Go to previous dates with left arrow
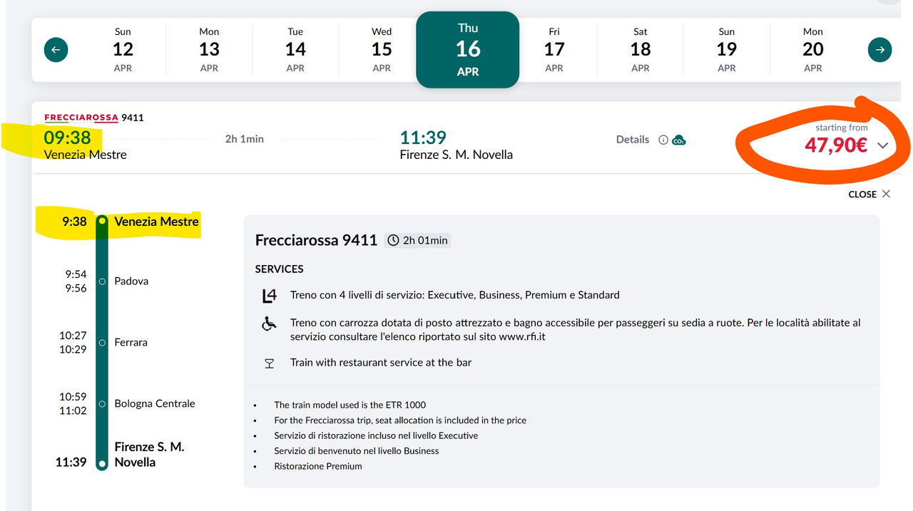 (56, 50)
